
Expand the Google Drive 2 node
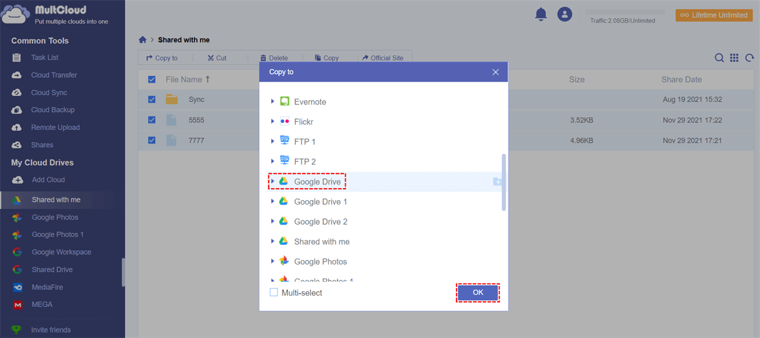click(x=272, y=222)
